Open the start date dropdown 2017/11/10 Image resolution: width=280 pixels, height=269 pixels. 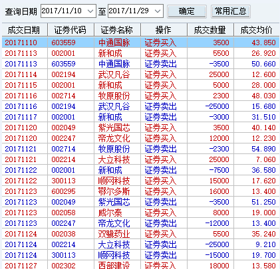coord(90,11)
